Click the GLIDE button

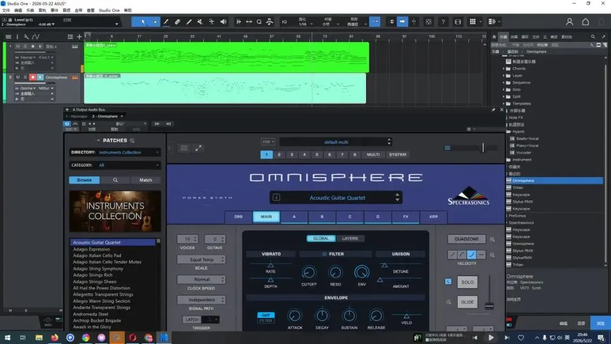click(467, 302)
